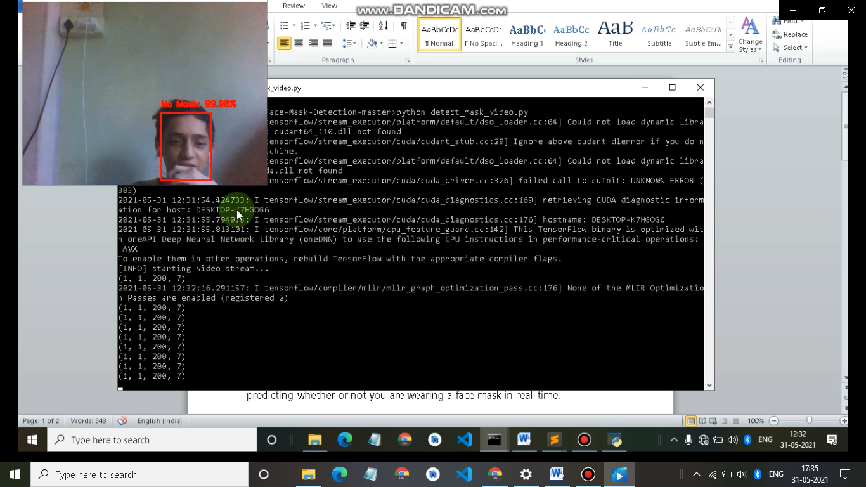Screen dimensions: 866x487
Task: Click the console window scrollbar down arrow
Action: [x=709, y=385]
